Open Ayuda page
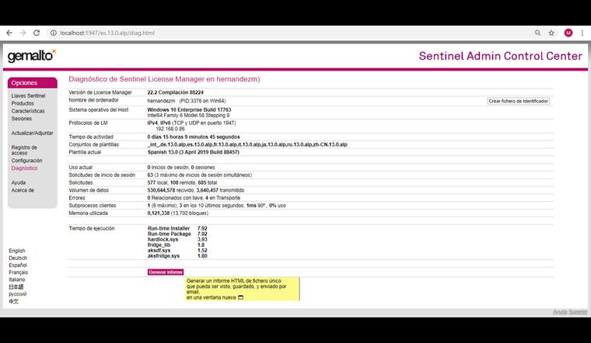The image size is (591, 343). click(19, 183)
